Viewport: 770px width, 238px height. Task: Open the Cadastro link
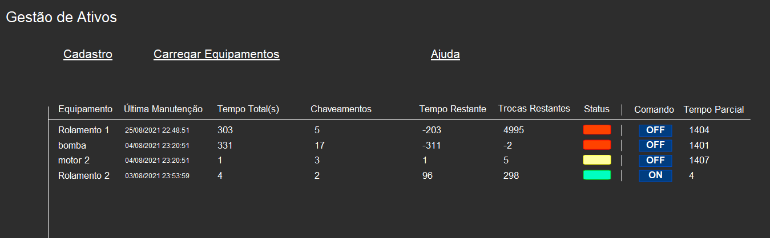click(88, 54)
